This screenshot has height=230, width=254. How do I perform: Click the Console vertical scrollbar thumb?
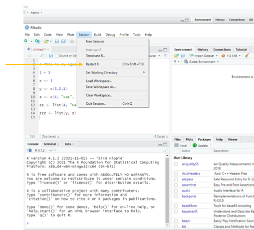click(x=167, y=191)
